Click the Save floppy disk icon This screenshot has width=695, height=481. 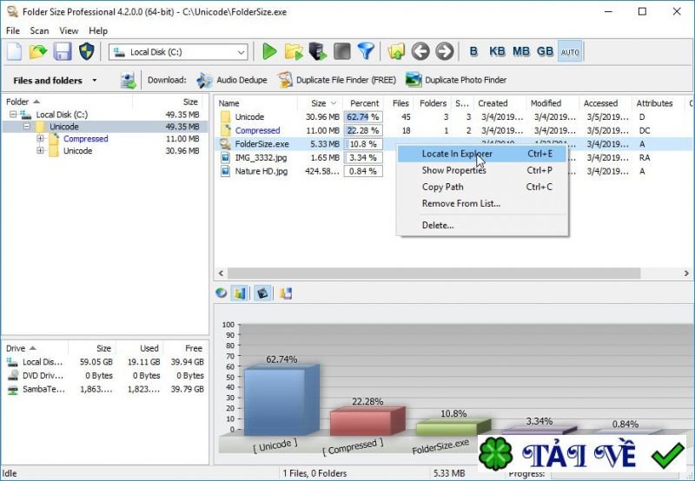pyautogui.click(x=63, y=52)
